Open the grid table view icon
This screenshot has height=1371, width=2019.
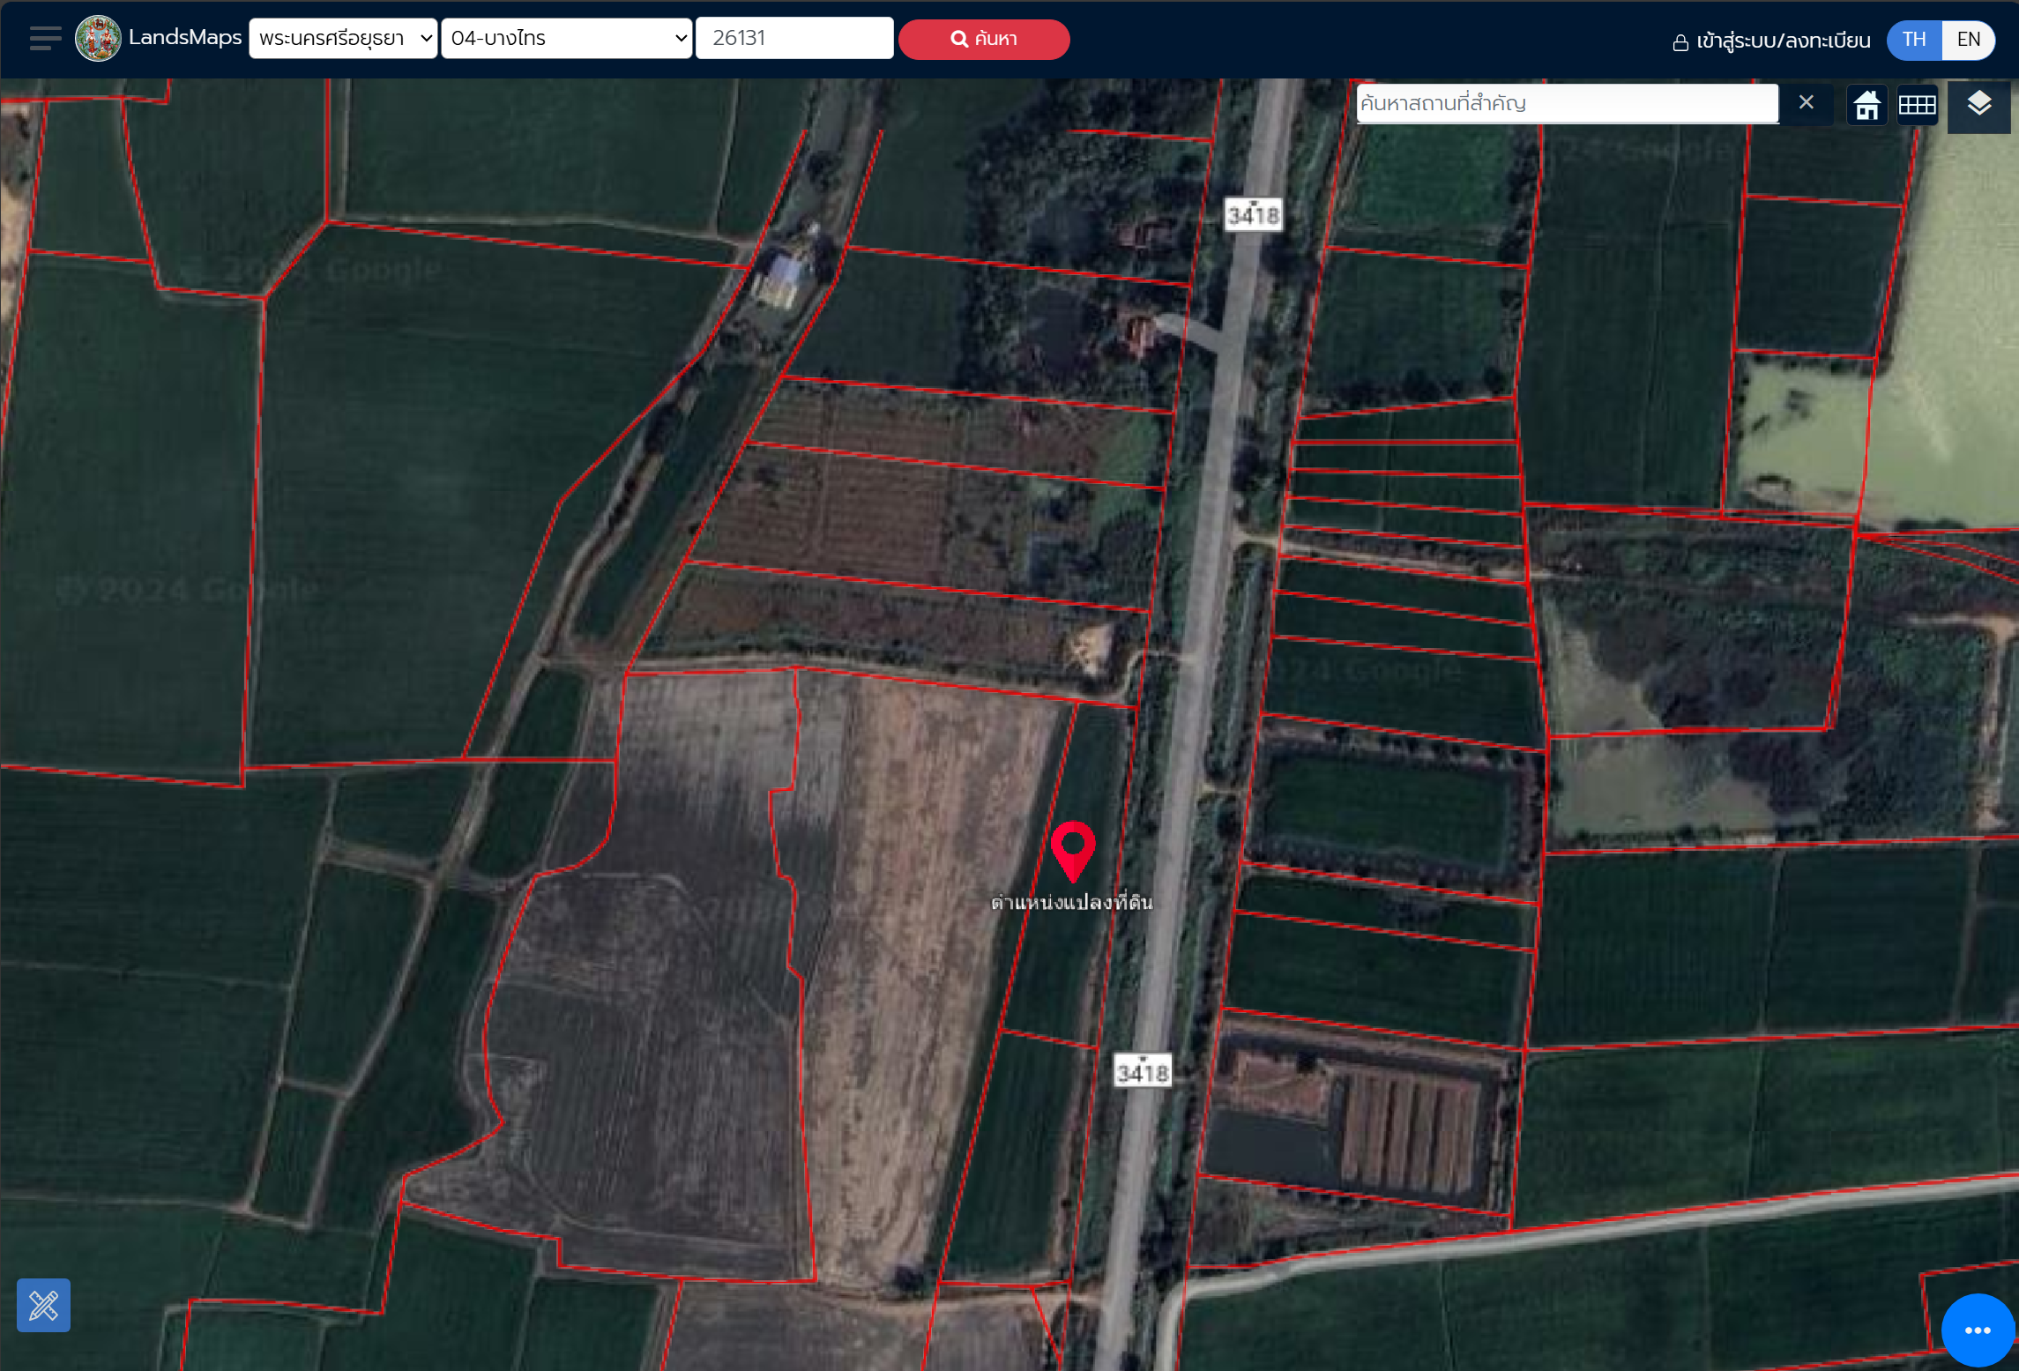(x=1917, y=105)
